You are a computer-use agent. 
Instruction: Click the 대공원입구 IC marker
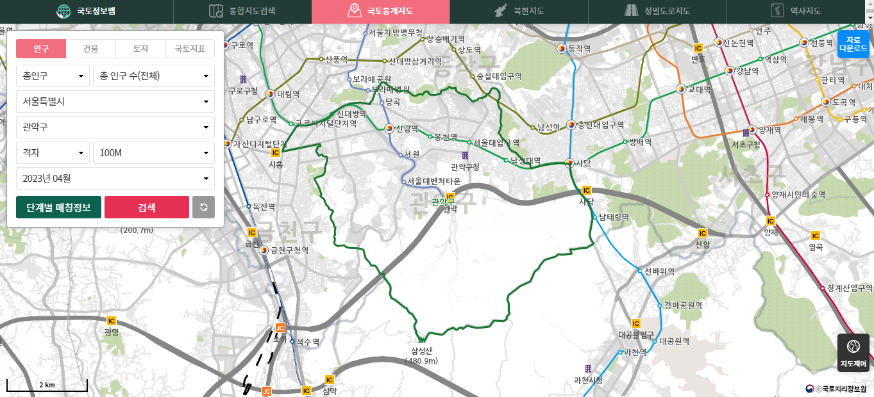click(636, 323)
